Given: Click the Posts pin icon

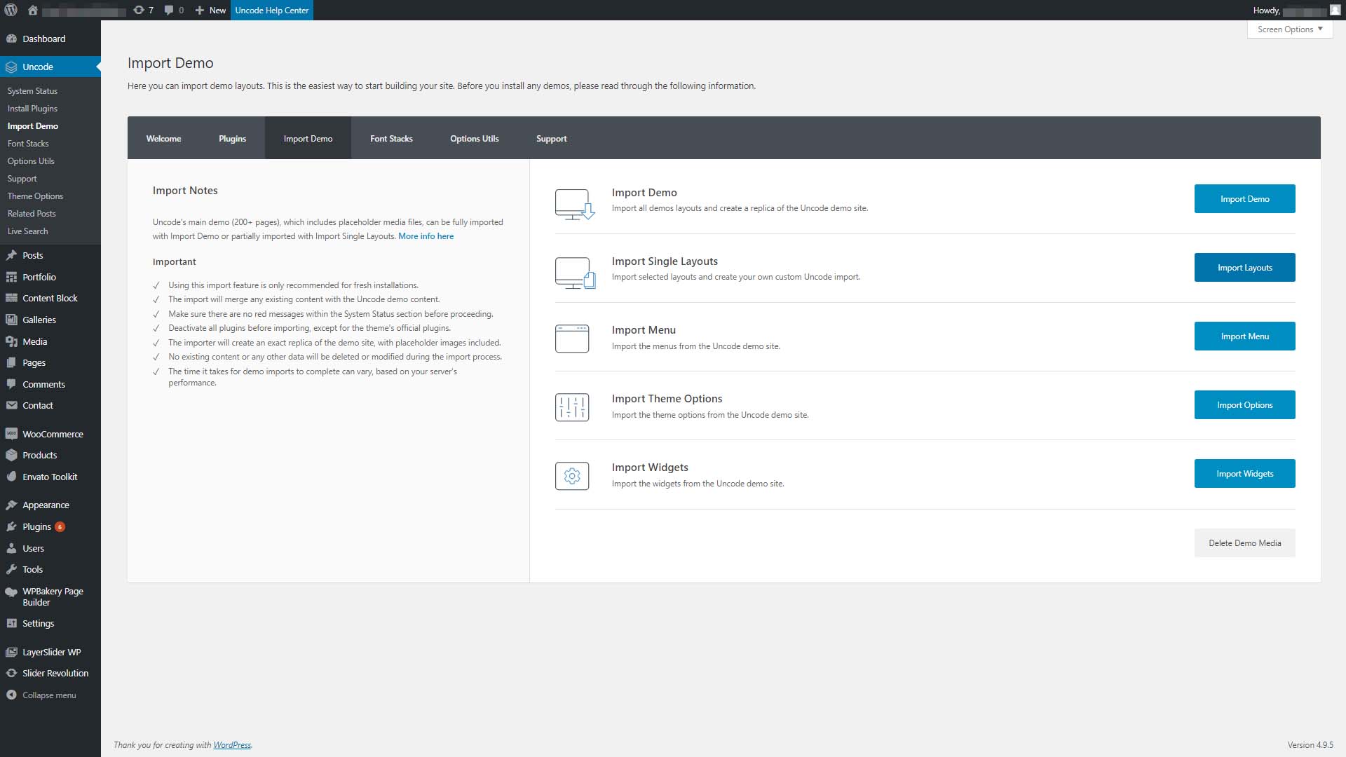Looking at the screenshot, I should tap(11, 255).
